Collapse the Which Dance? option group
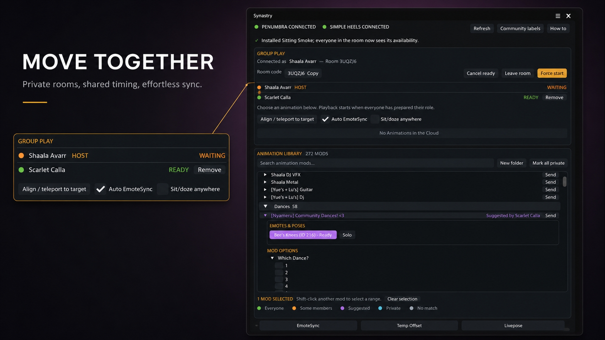 point(272,258)
